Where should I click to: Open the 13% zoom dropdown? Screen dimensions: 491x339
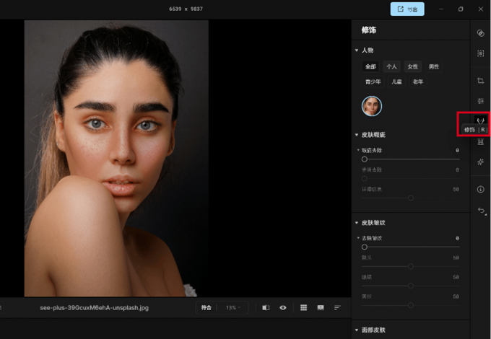pyautogui.click(x=234, y=307)
